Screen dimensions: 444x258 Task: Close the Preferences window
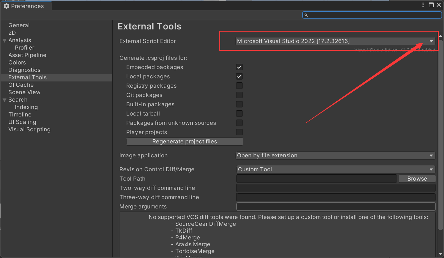pyautogui.click(x=439, y=5)
